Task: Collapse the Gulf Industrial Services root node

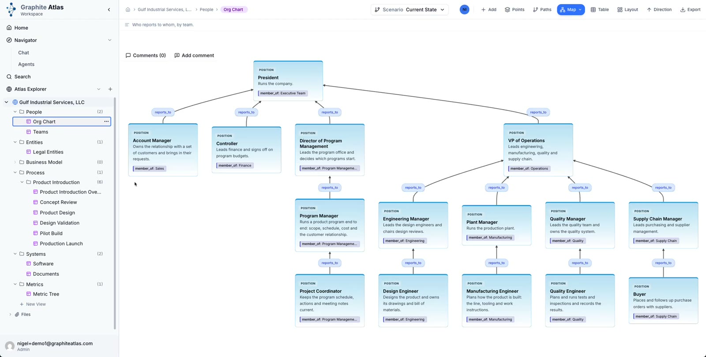Action: (6, 102)
